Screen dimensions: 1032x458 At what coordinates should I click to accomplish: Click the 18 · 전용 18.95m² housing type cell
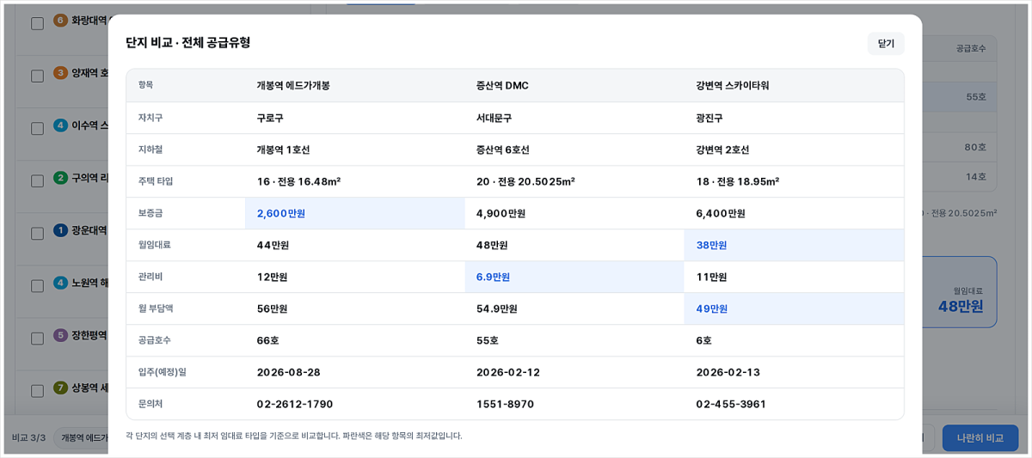tap(738, 181)
